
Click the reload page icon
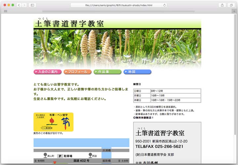point(165,5)
